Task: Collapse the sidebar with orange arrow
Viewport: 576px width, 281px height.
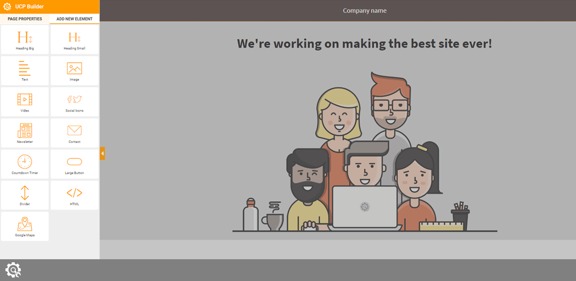Action: tap(102, 153)
